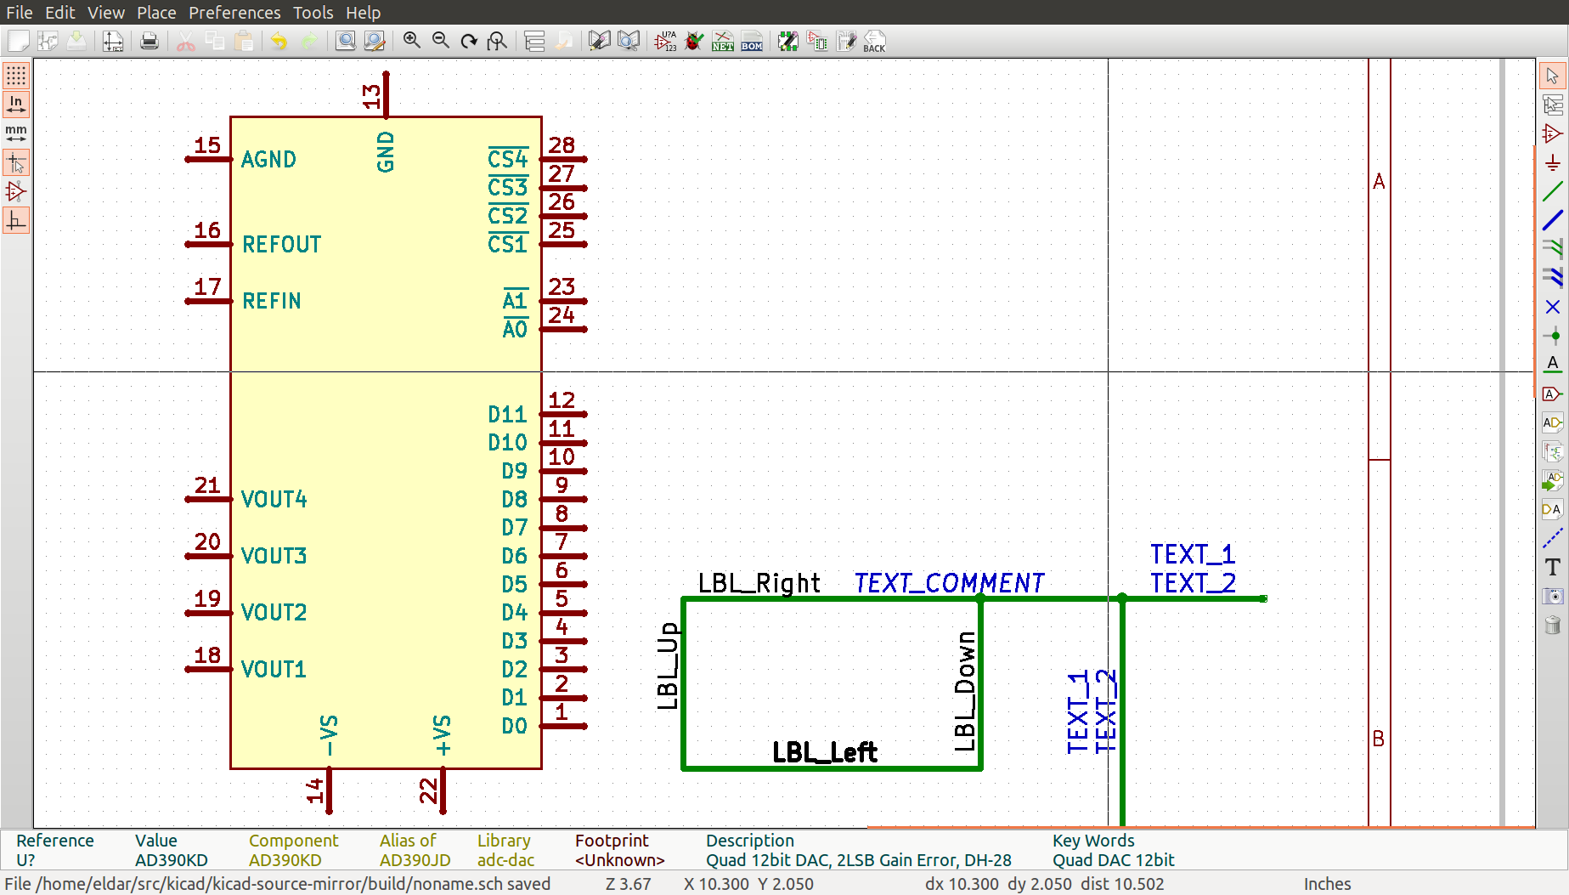Switch units to millimeters
Viewport: 1569px width, 895px height.
click(16, 133)
